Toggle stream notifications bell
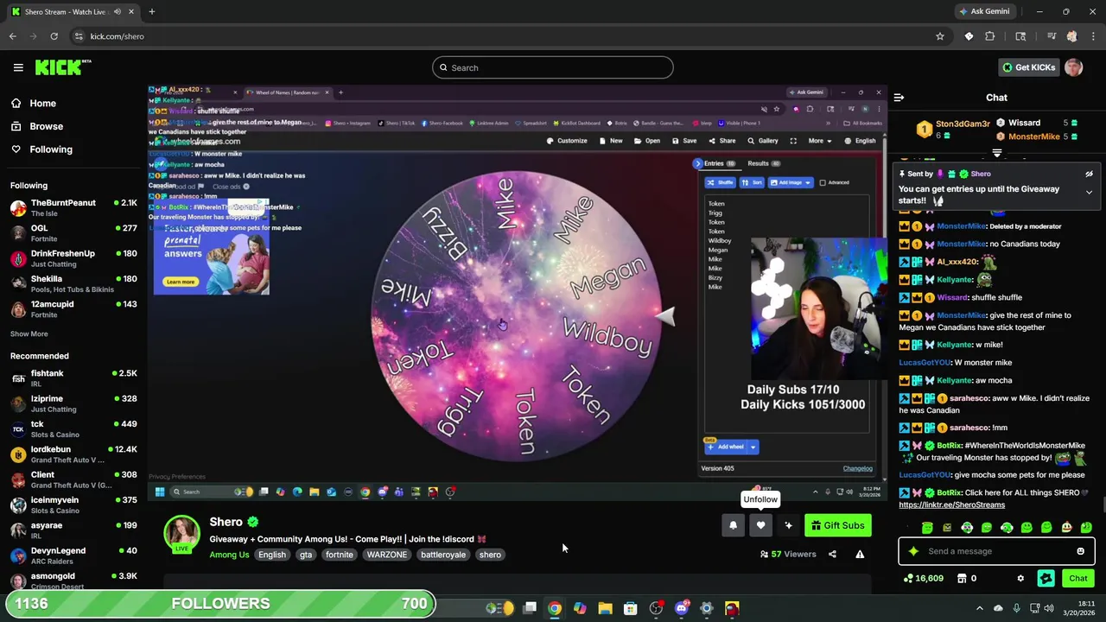1106x622 pixels. tap(733, 525)
